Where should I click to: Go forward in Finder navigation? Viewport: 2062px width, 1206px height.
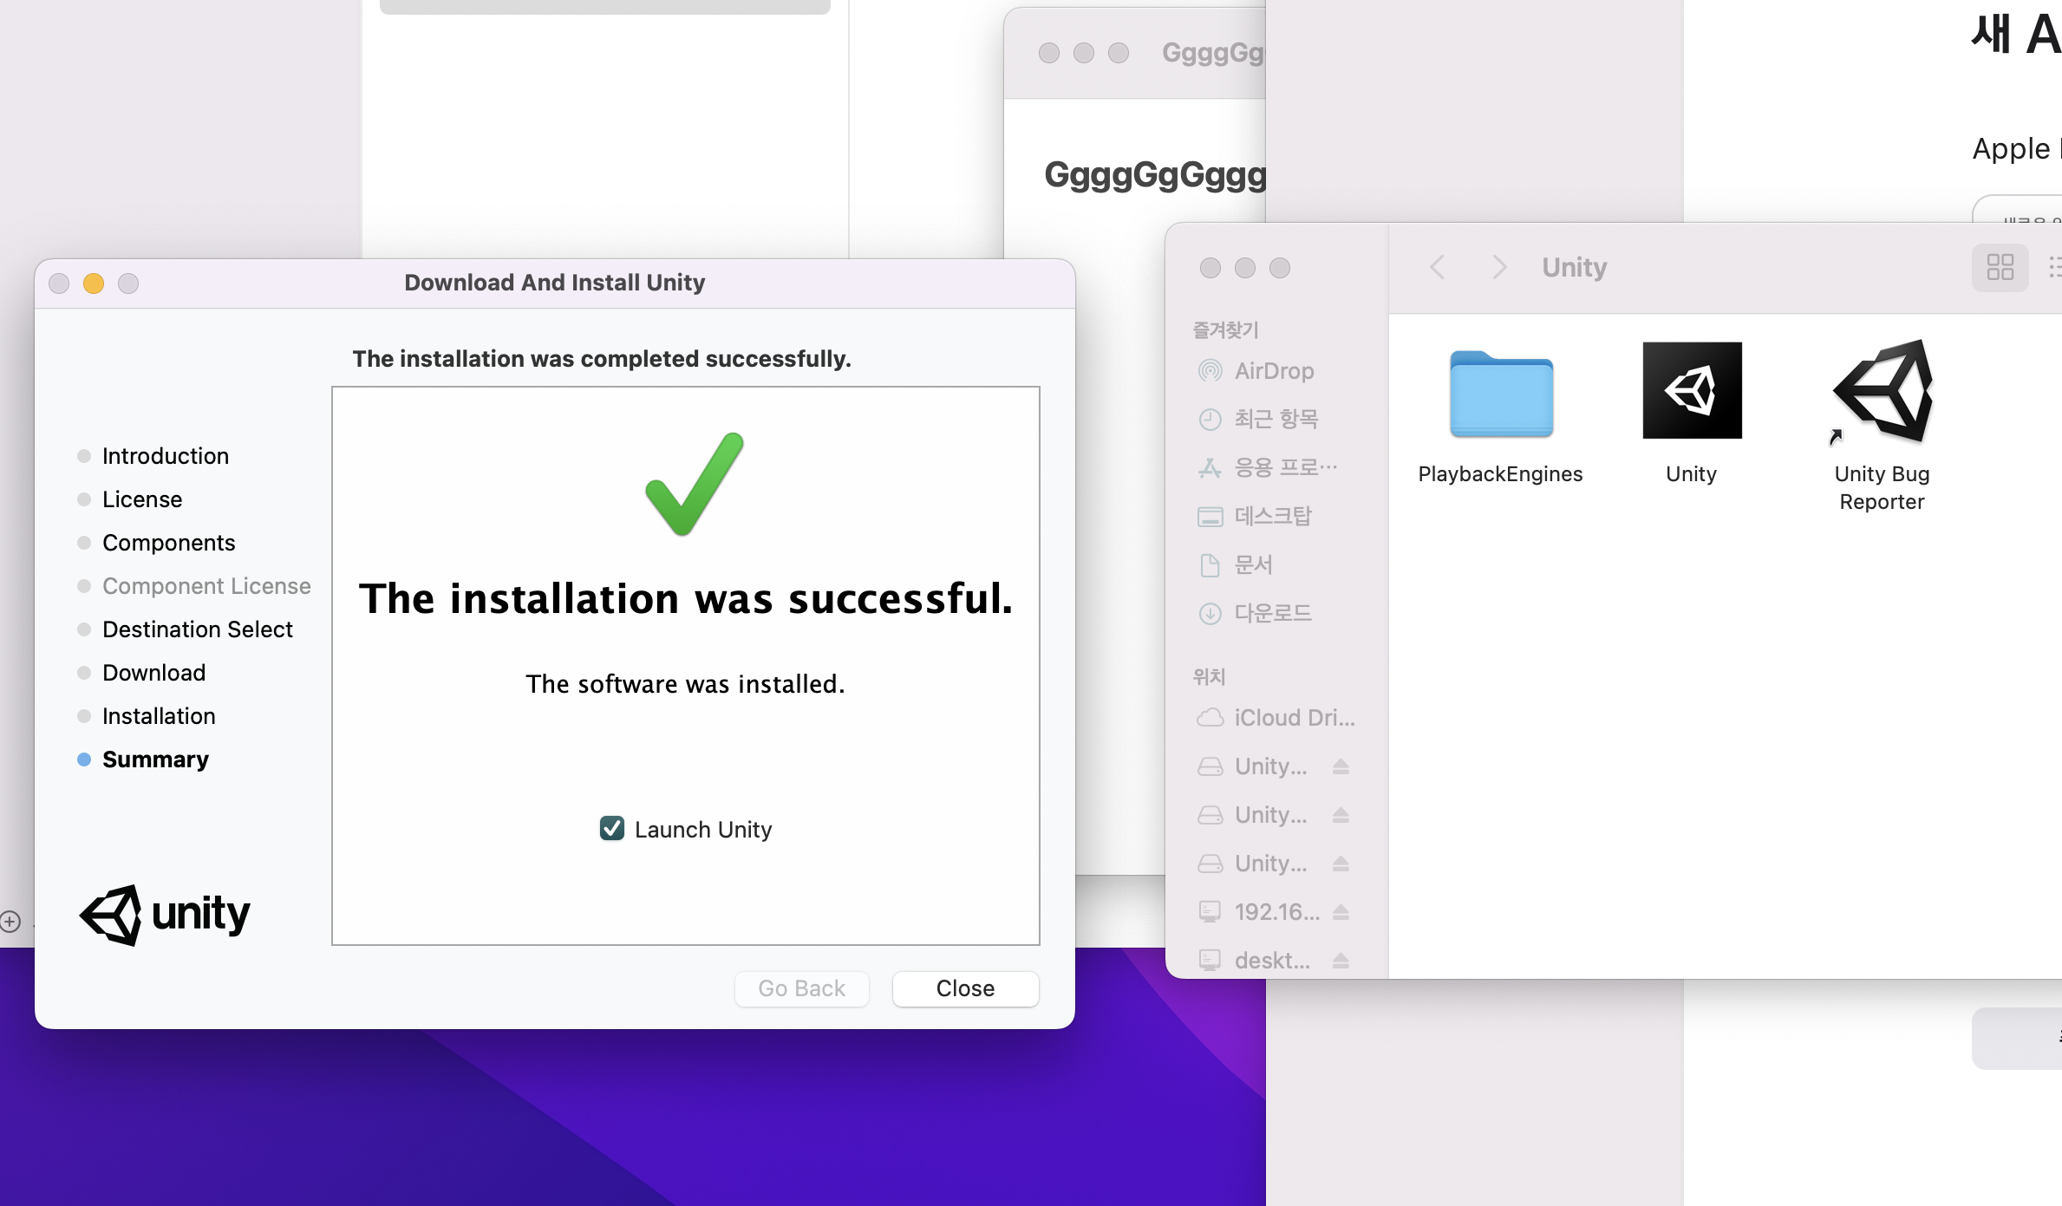click(1499, 267)
